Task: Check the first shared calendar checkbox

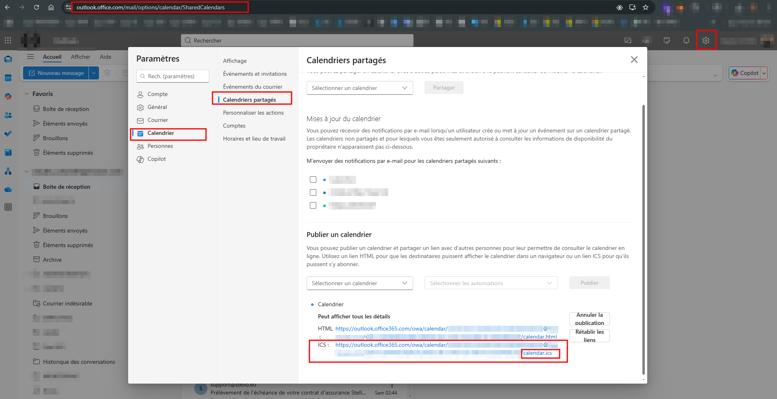Action: click(x=313, y=179)
